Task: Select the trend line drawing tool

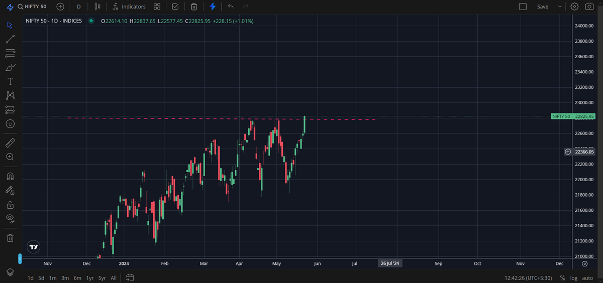Action: point(10,39)
